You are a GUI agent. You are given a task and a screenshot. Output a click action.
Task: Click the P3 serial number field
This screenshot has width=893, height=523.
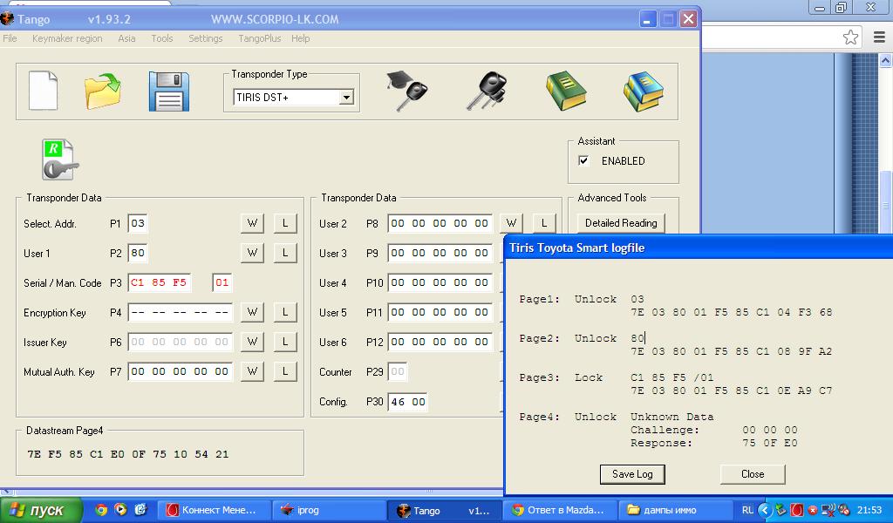coord(160,282)
